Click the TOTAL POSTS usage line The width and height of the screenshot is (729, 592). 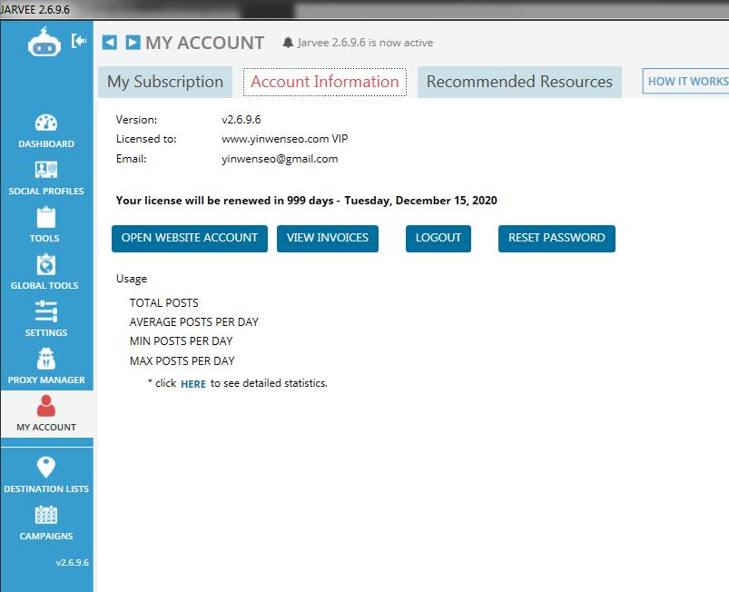[164, 303]
